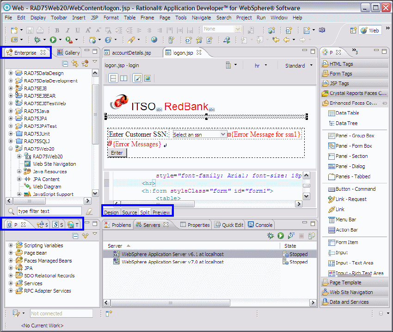Switch to the Source editor tab
Viewport: 393px width, 332px height.
(x=129, y=213)
